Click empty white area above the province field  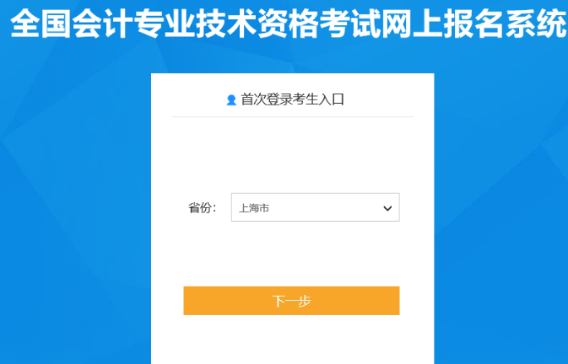[x=292, y=155]
